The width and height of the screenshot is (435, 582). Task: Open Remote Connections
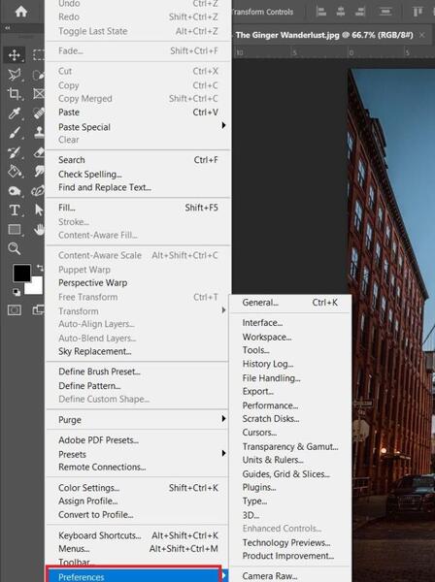pyautogui.click(x=138, y=467)
